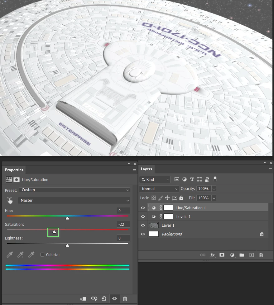The image size is (274, 305).
Task: Click the Lightness slider handle
Action: (67, 246)
